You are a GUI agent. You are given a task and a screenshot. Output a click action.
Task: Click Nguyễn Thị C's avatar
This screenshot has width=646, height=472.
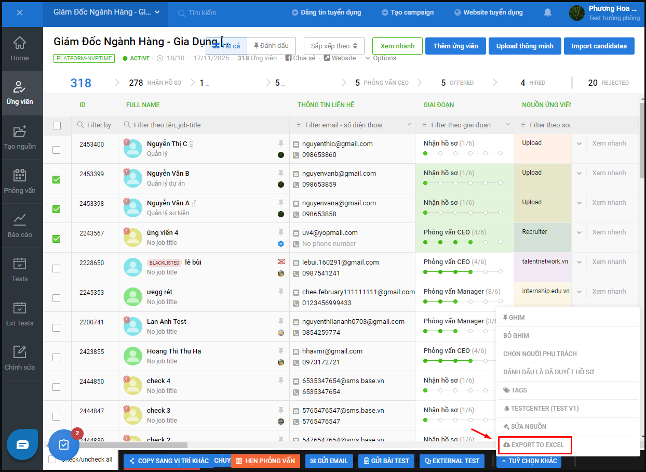[133, 149]
